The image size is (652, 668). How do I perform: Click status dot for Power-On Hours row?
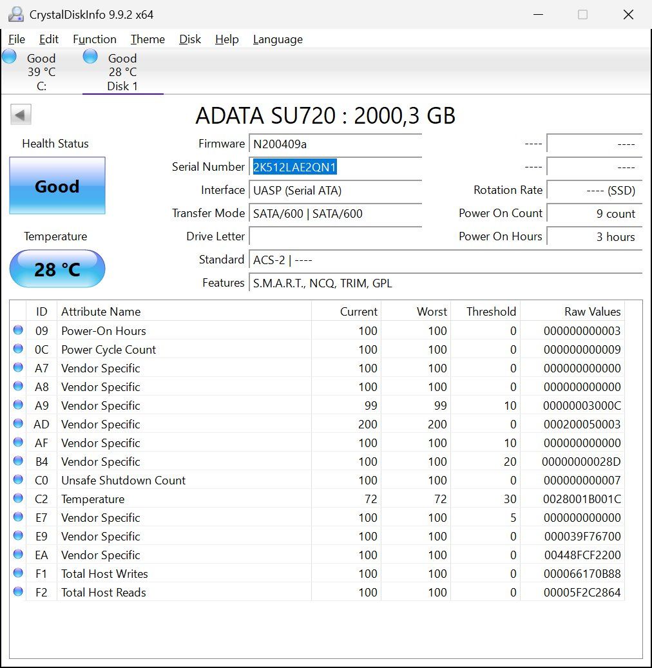tap(18, 330)
